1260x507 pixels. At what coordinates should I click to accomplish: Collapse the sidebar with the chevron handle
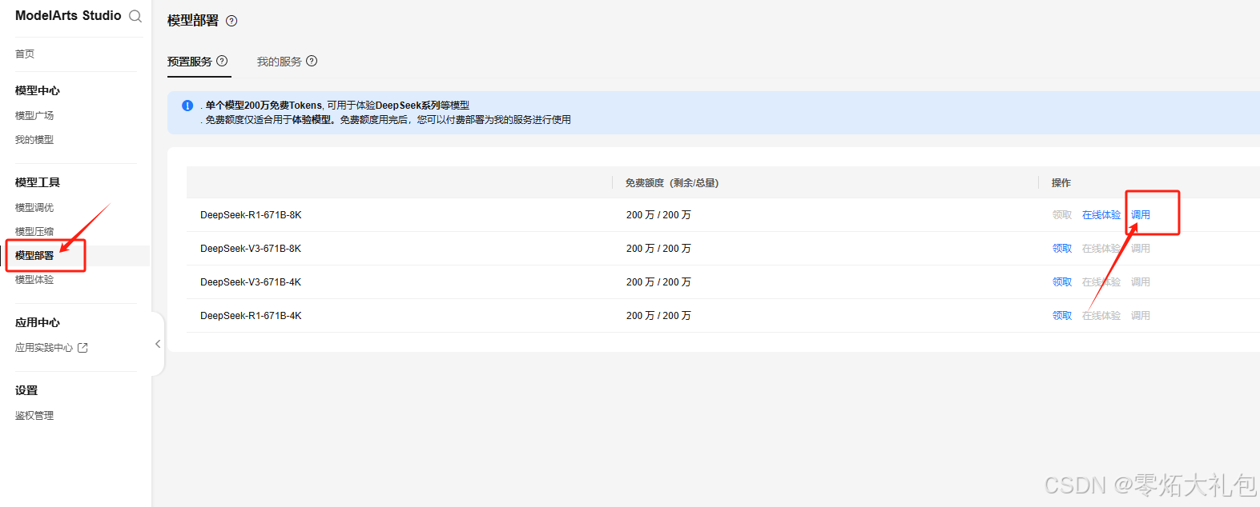coord(158,344)
